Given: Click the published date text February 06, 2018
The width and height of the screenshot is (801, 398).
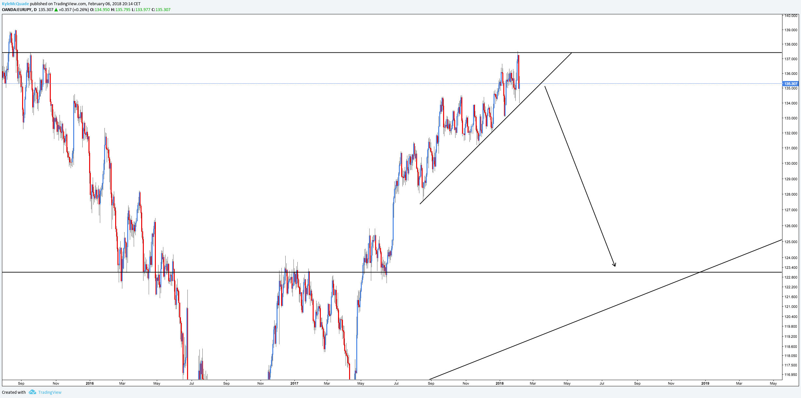Looking at the screenshot, I should pos(105,4).
